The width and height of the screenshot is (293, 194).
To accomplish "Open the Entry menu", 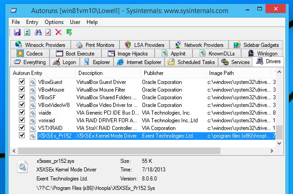I will click(32, 22).
